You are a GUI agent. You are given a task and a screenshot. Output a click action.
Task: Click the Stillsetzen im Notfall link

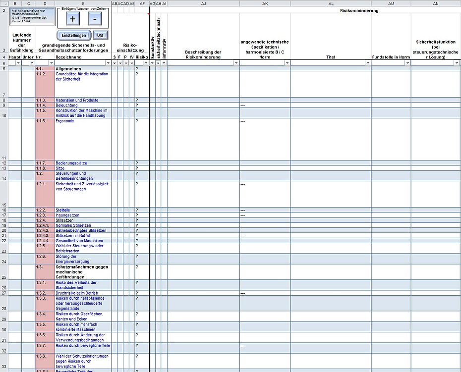tap(73, 236)
